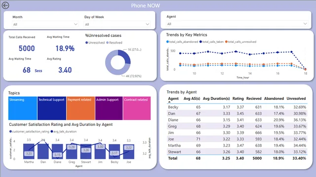Click Stewart's bar in satisfaction chart
The width and height of the screenshot is (316, 177).
tap(86, 151)
